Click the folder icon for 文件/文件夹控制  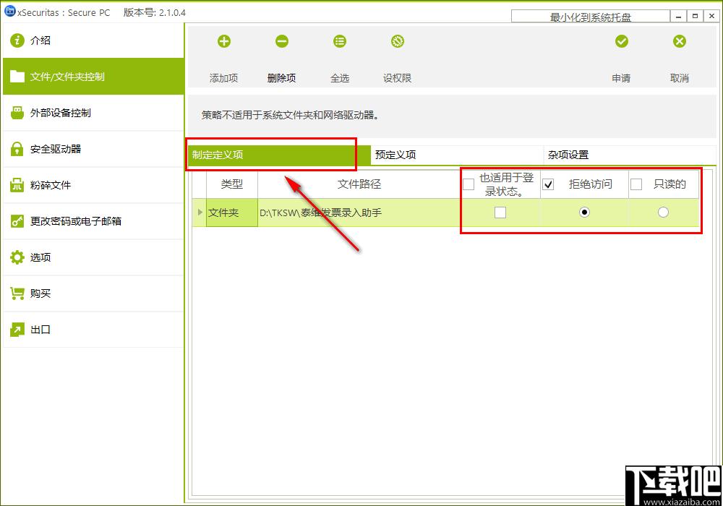(x=17, y=77)
